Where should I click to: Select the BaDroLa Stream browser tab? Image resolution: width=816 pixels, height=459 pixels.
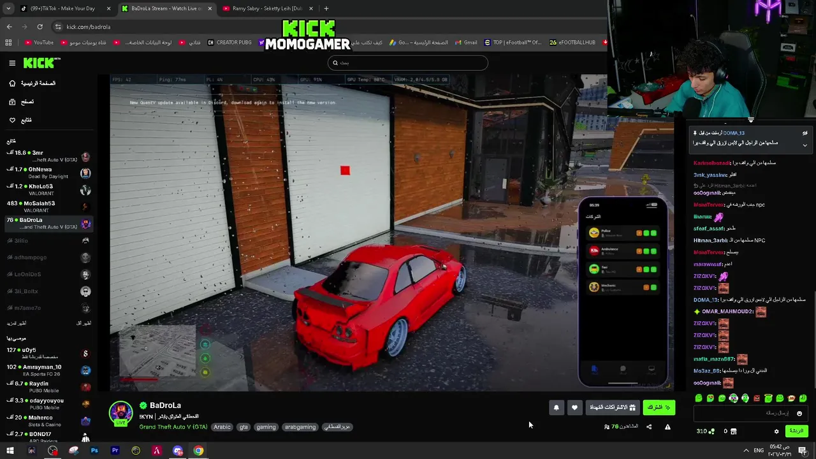(167, 8)
